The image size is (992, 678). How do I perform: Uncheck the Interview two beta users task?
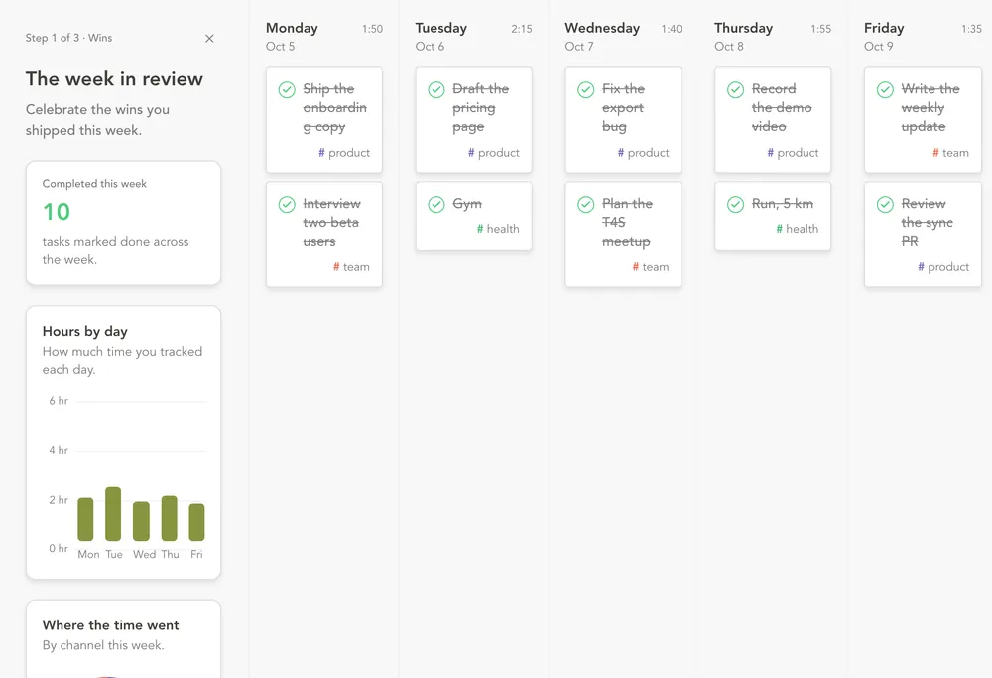tap(287, 205)
